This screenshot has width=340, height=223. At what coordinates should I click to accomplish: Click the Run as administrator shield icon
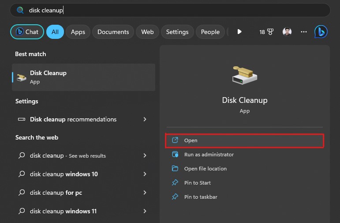175,155
